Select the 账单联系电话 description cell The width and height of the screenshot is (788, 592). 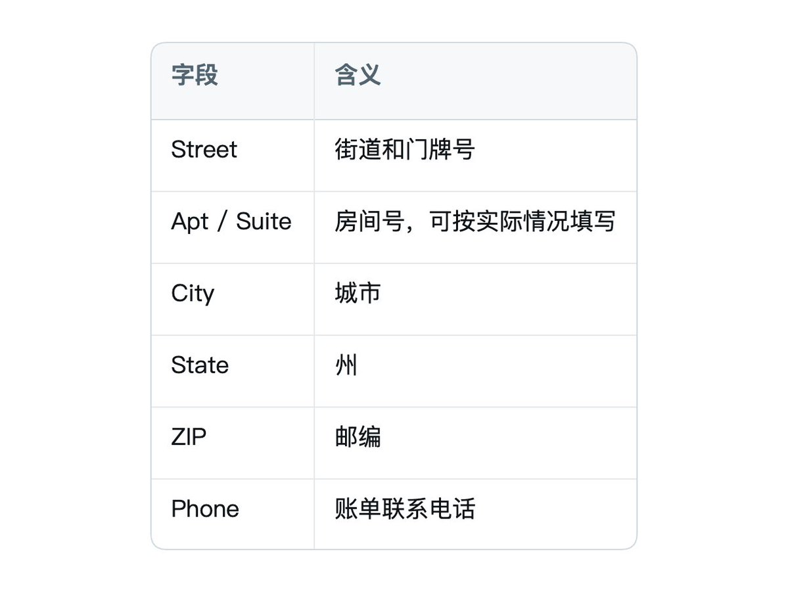pos(475,514)
